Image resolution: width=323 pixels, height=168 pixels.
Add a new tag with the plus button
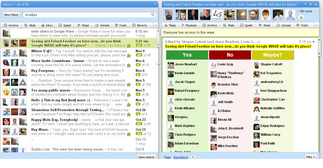193,157
